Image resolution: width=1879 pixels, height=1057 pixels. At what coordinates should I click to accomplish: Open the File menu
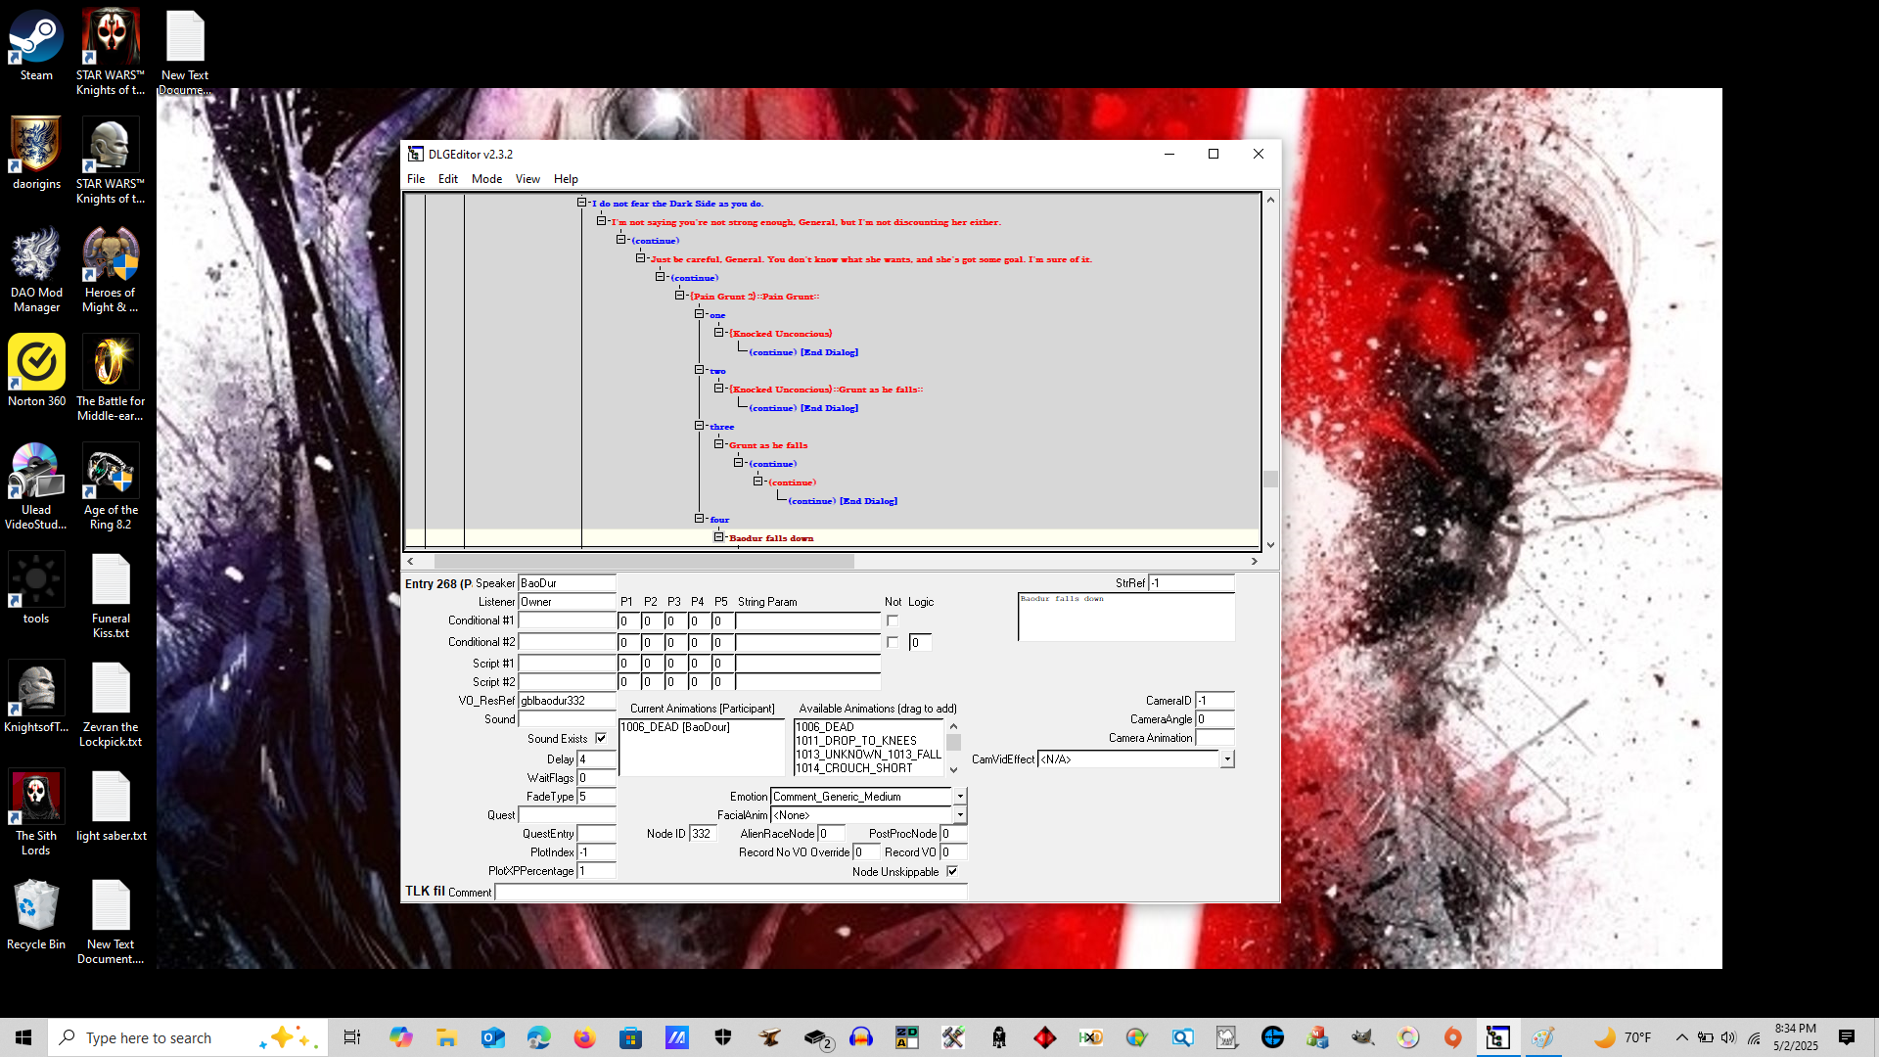(416, 179)
